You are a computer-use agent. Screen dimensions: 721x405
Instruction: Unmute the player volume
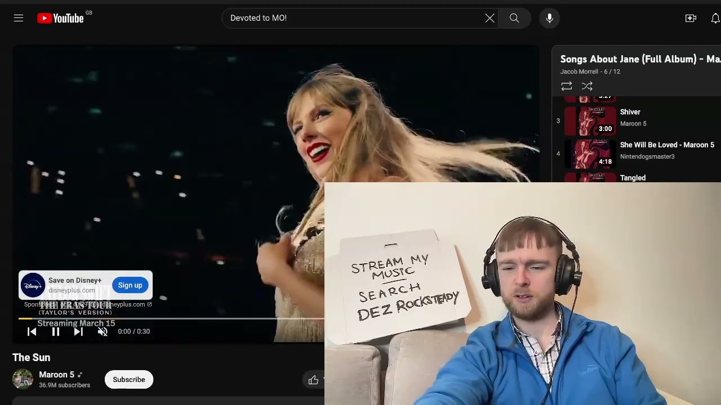(x=103, y=332)
